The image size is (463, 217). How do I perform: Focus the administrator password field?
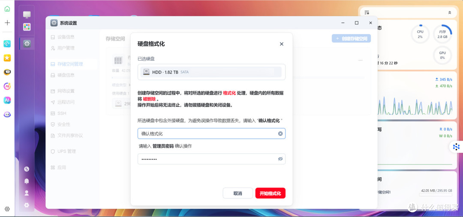[x=211, y=159]
